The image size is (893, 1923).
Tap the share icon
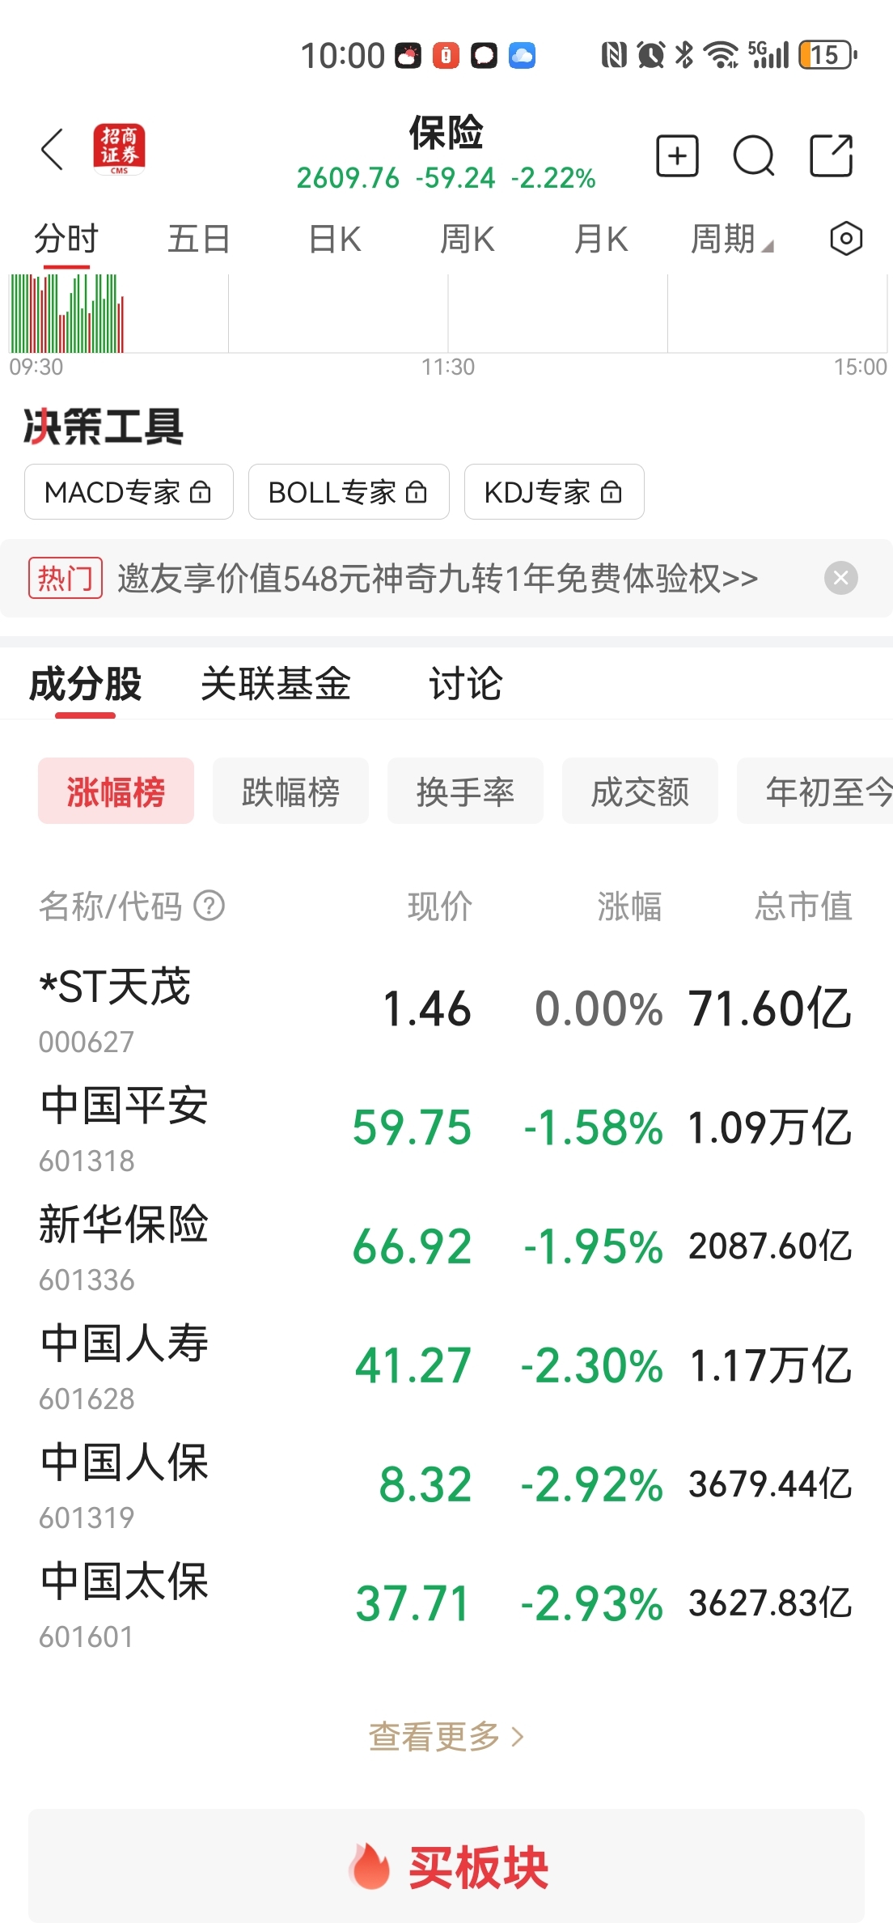tap(832, 155)
